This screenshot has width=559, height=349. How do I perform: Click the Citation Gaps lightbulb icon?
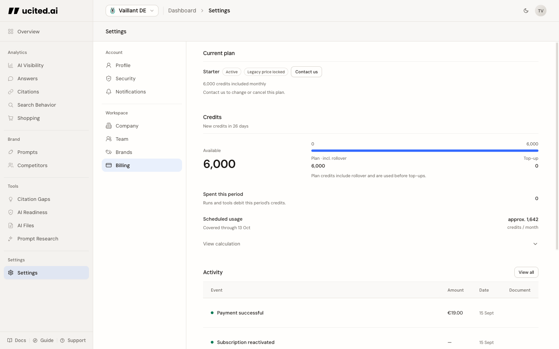click(x=10, y=199)
